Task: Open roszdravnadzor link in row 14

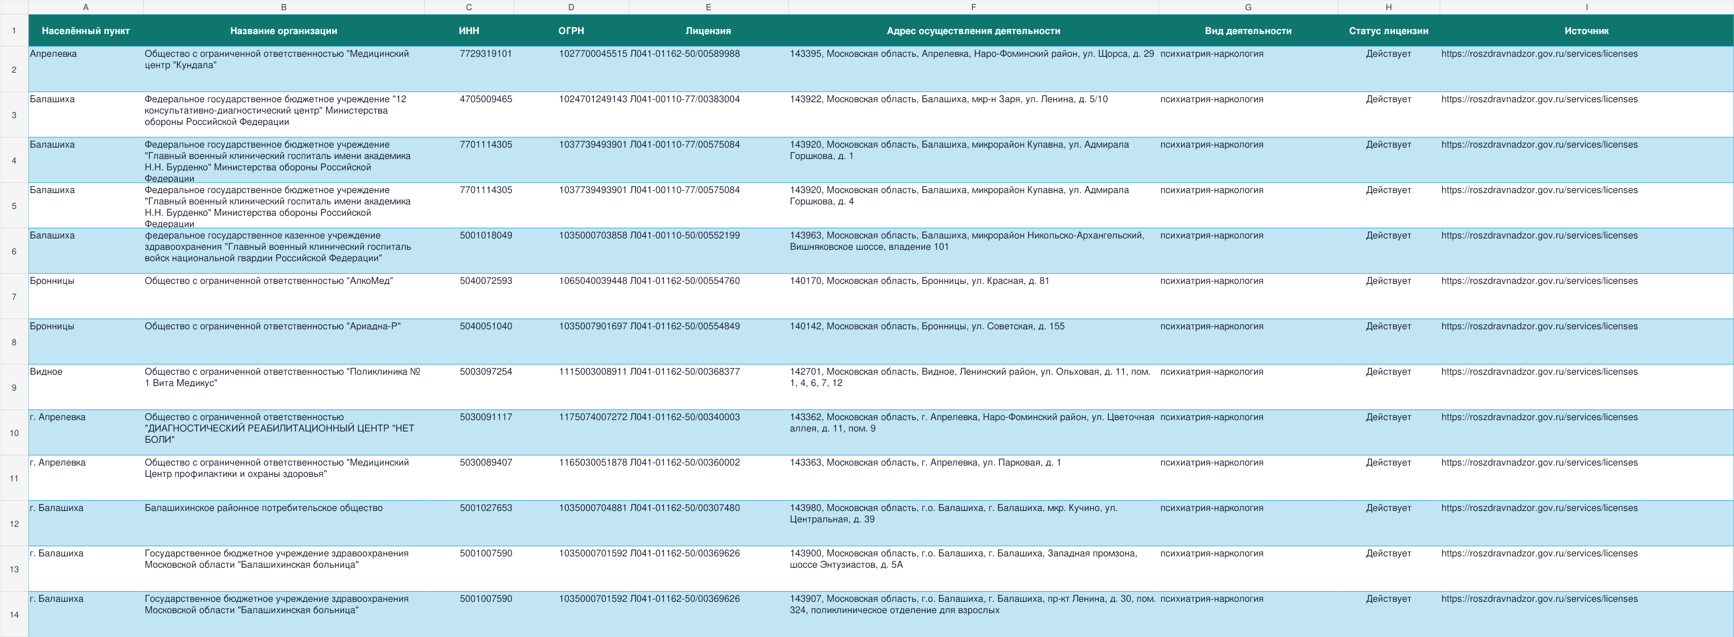Action: [x=1539, y=598]
